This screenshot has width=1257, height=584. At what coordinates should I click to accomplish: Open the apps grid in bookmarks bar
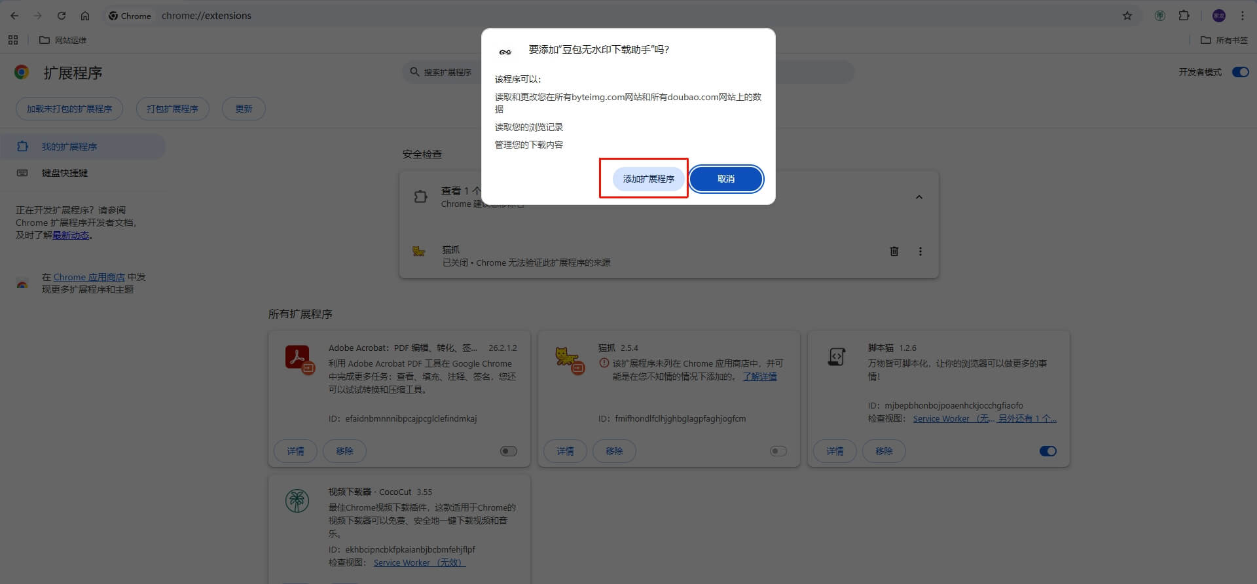pos(13,40)
